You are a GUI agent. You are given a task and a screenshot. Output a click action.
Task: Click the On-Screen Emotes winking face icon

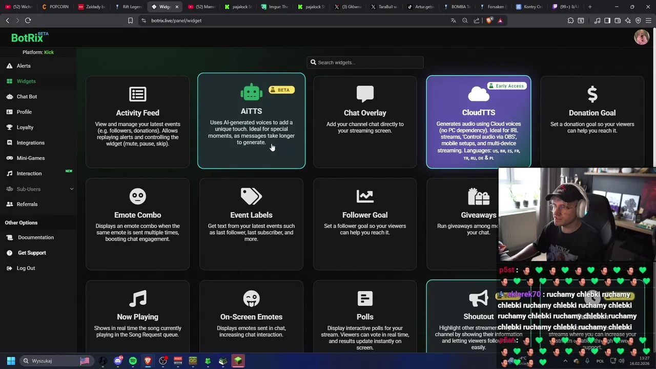point(251,298)
